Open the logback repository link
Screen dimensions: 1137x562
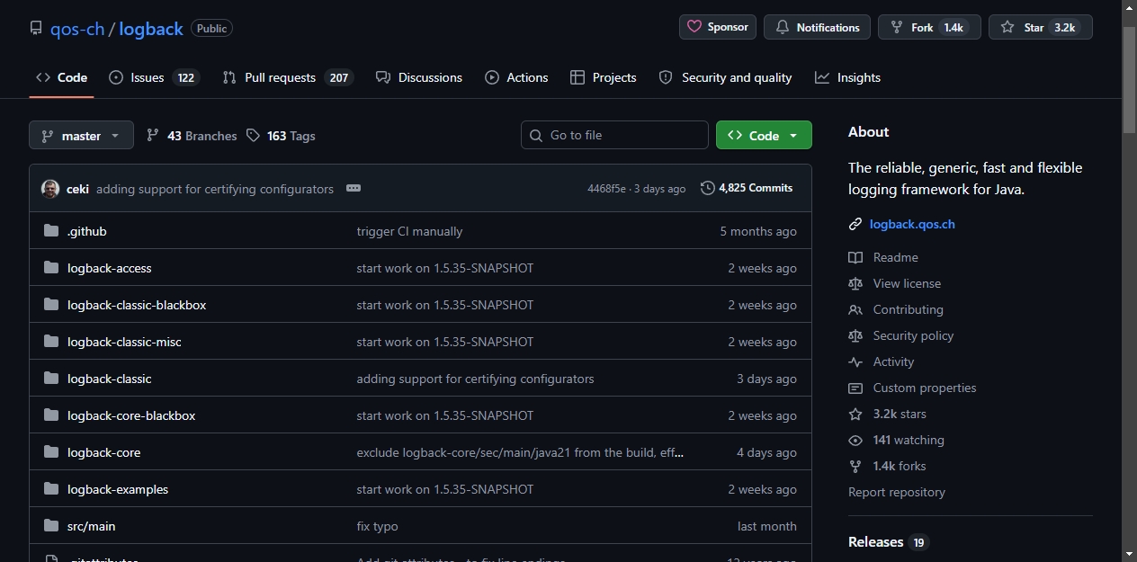coord(151,29)
